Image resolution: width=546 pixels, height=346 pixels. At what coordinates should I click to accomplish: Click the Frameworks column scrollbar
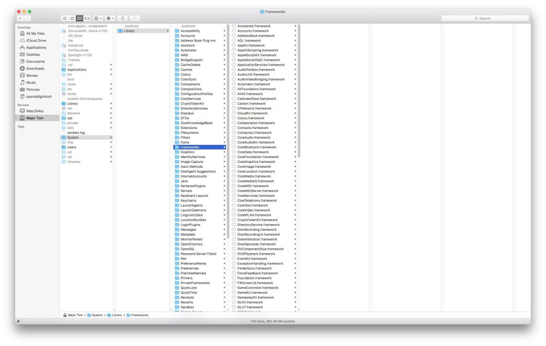click(x=299, y=91)
